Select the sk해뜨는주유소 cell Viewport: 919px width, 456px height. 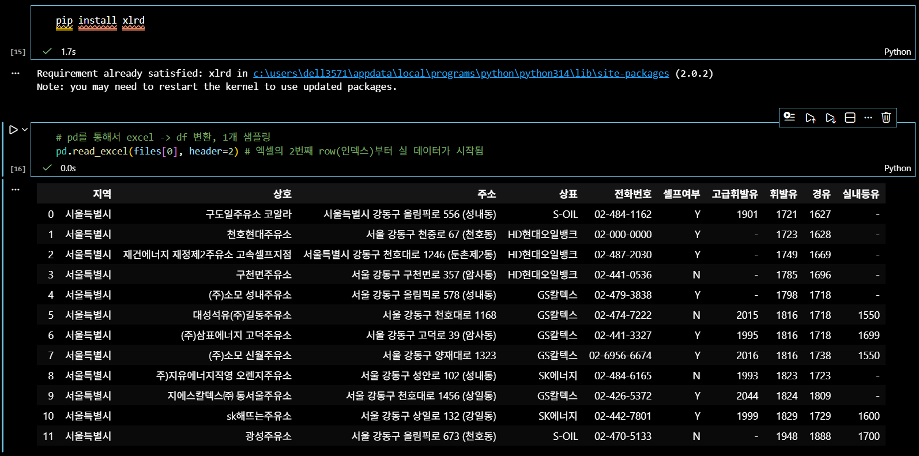[259, 416]
